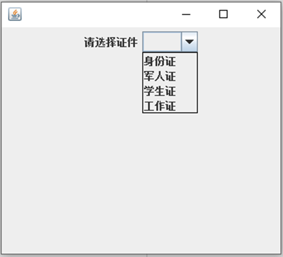This screenshot has height=257, width=283.
Task: Maximize the Java window
Action: [223, 14]
